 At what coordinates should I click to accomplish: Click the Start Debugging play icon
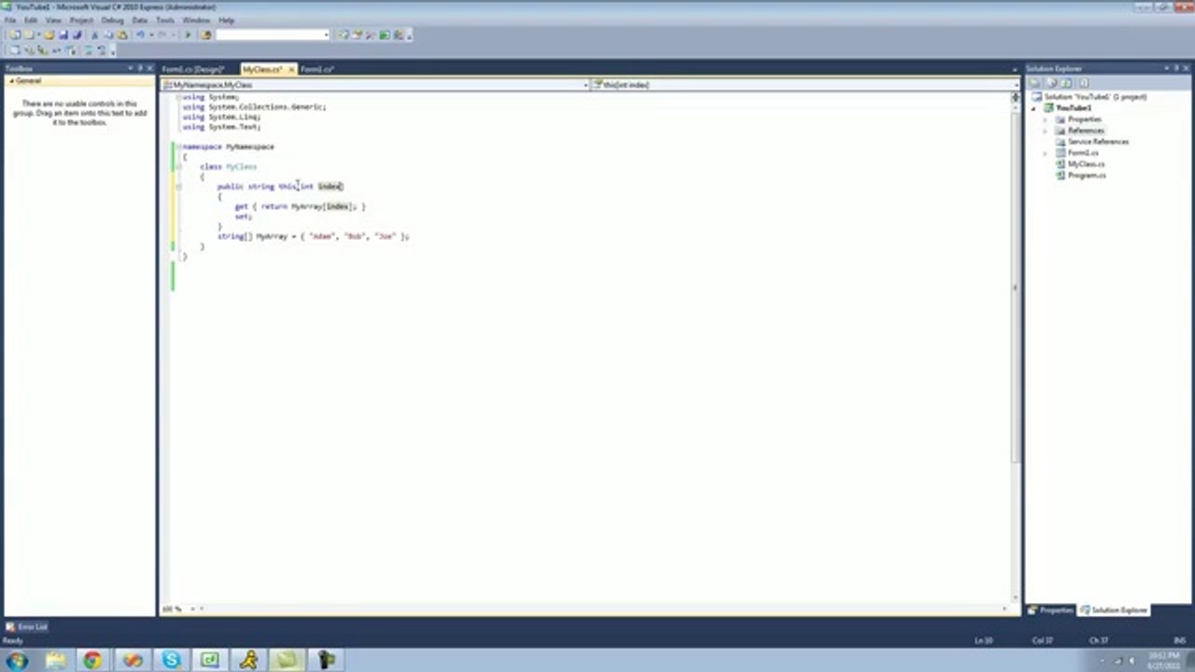[x=188, y=35]
